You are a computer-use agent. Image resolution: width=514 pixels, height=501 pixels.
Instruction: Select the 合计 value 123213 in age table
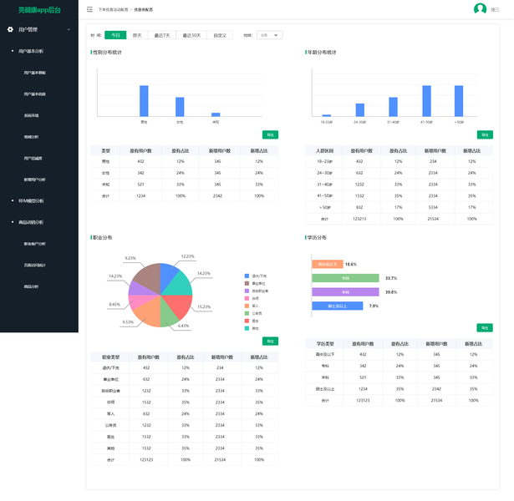point(359,219)
